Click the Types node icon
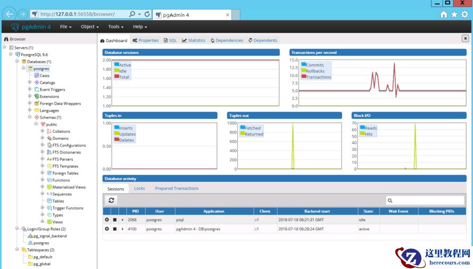This screenshot has height=269, width=473. pos(49,215)
